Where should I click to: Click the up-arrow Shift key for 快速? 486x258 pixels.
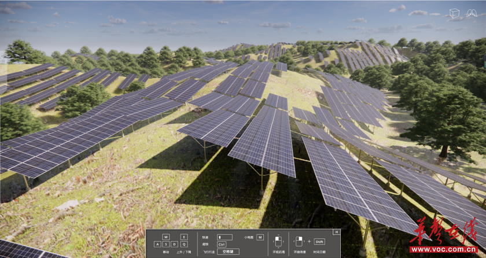tap(224, 237)
